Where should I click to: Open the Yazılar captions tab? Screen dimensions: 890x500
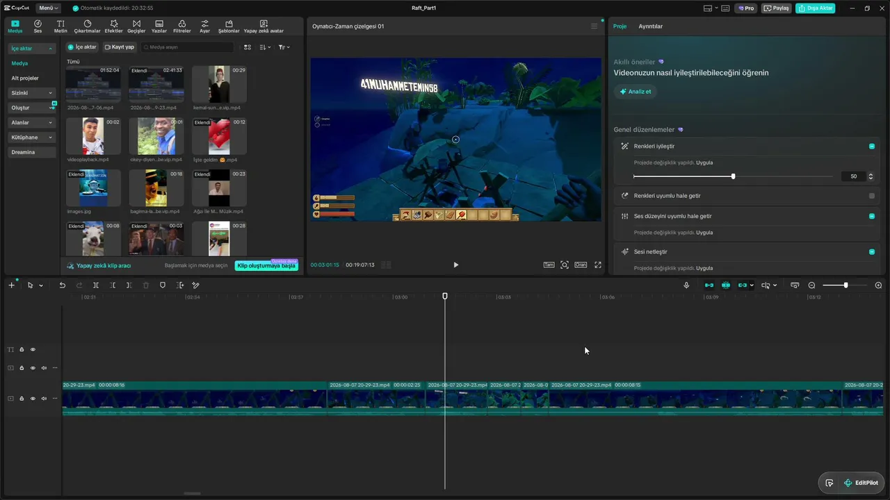(159, 26)
